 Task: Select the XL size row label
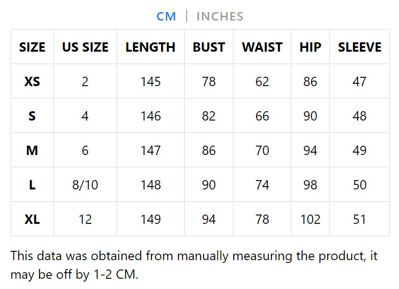pyautogui.click(x=32, y=219)
